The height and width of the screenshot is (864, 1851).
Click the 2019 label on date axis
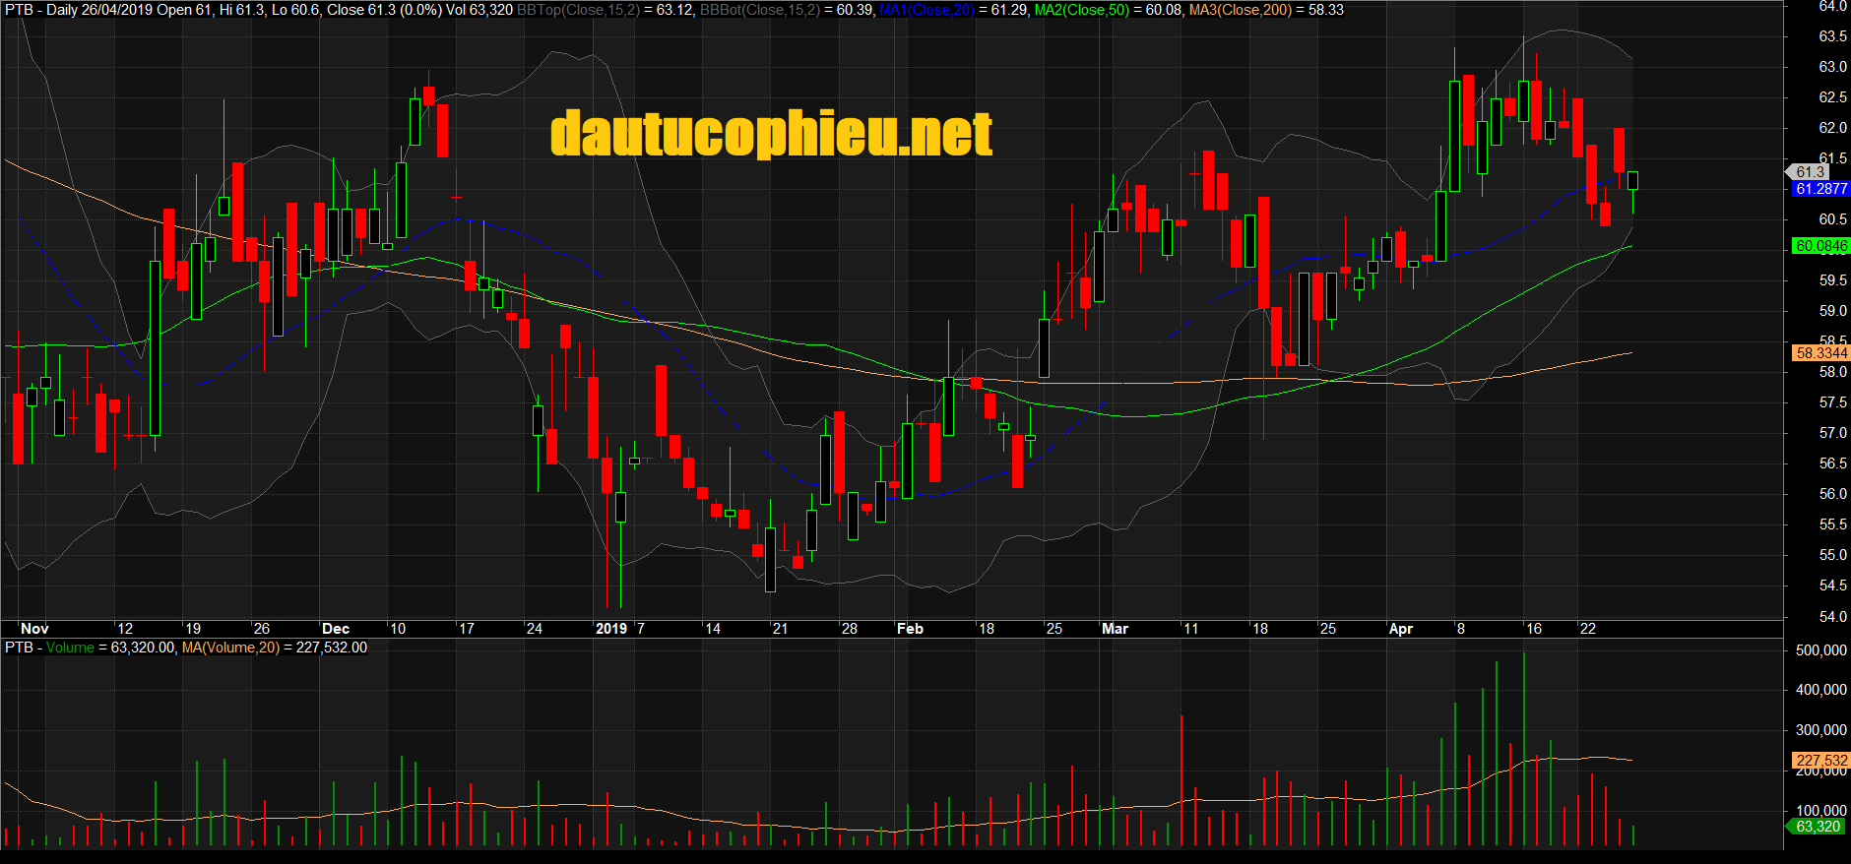(x=611, y=629)
